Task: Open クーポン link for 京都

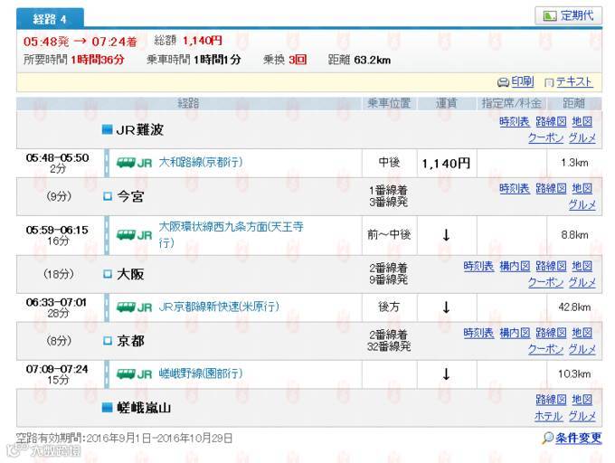Action: [x=545, y=349]
